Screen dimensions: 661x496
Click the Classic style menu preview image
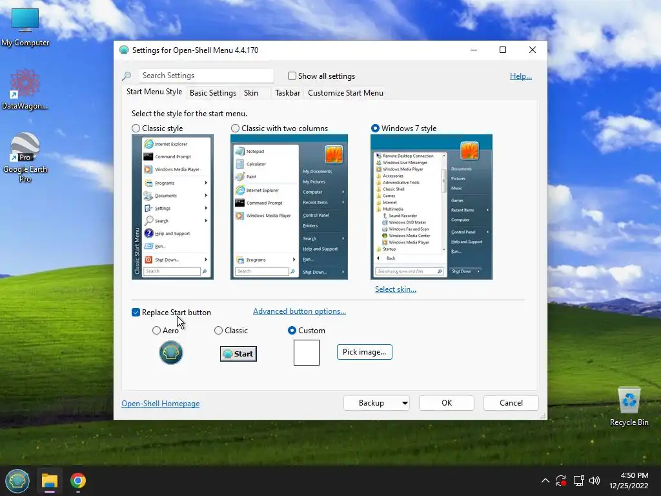pyautogui.click(x=172, y=207)
